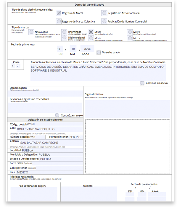Click the Tipo de marca label
This screenshot has height=208, width=177.
point(20,27)
